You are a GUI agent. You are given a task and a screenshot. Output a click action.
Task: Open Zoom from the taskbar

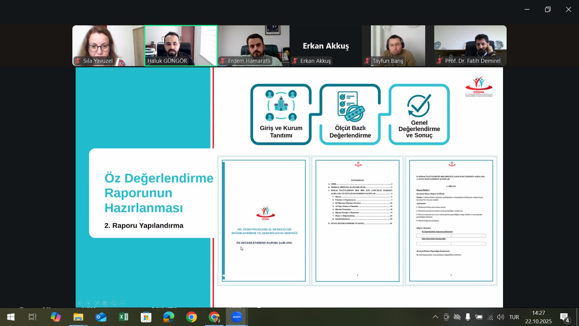237,317
